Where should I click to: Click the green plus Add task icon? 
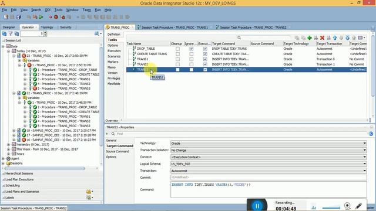[x=310, y=38]
